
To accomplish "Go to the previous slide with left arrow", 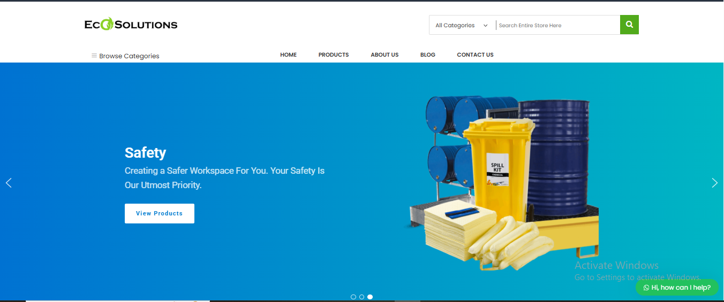I will point(9,183).
